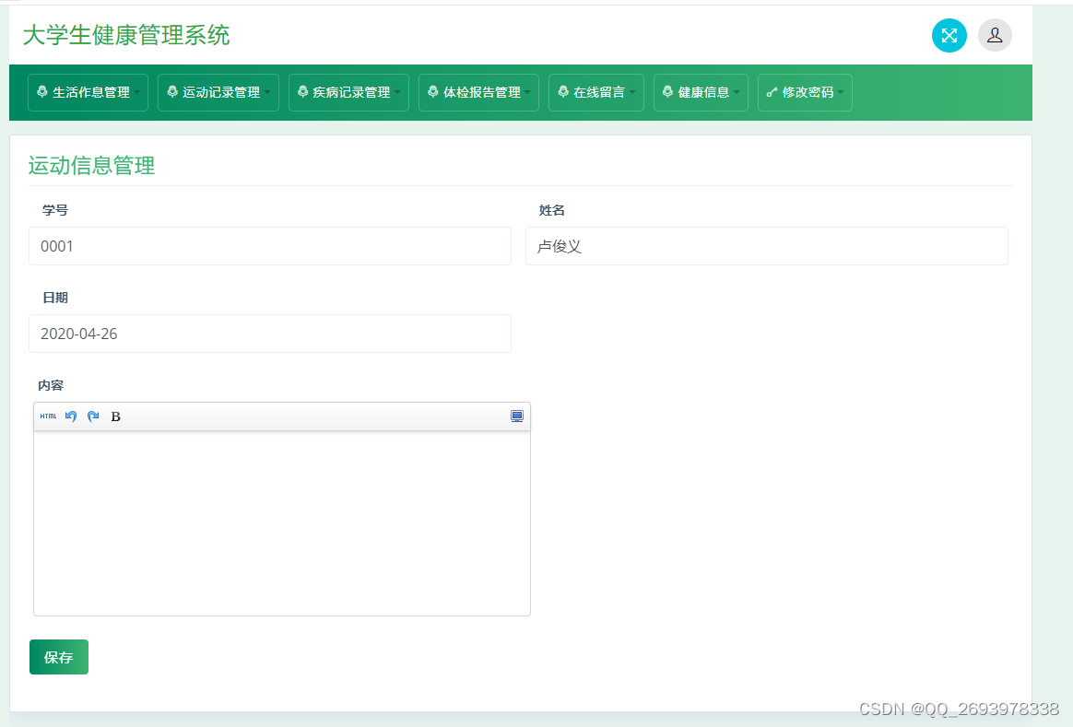Image resolution: width=1073 pixels, height=727 pixels.
Task: Select the 姓名 input field
Action: (x=766, y=246)
